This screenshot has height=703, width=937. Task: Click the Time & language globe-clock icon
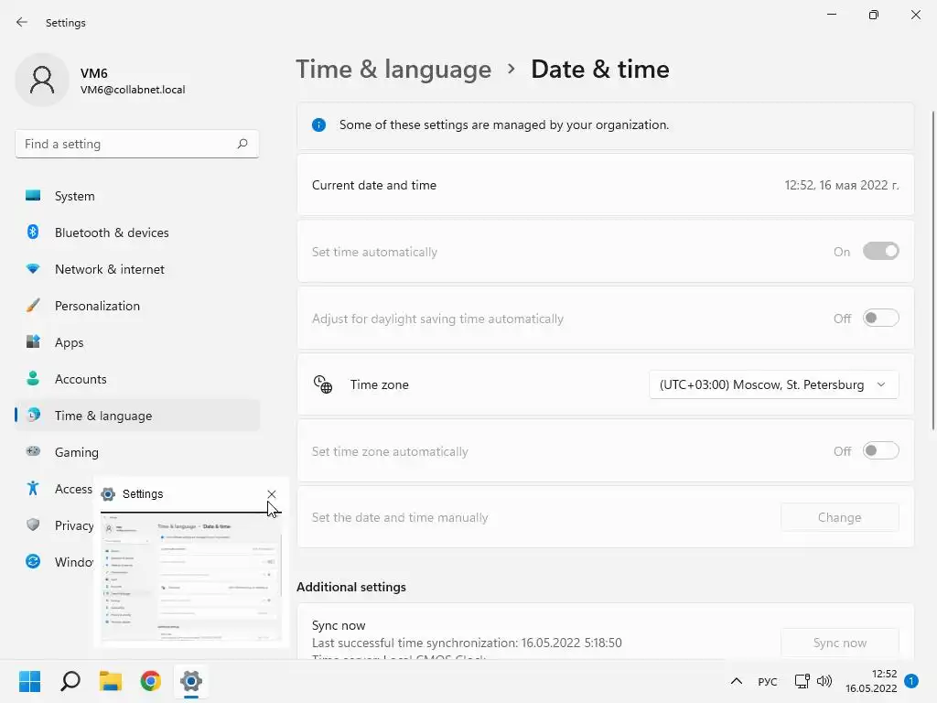coord(34,415)
